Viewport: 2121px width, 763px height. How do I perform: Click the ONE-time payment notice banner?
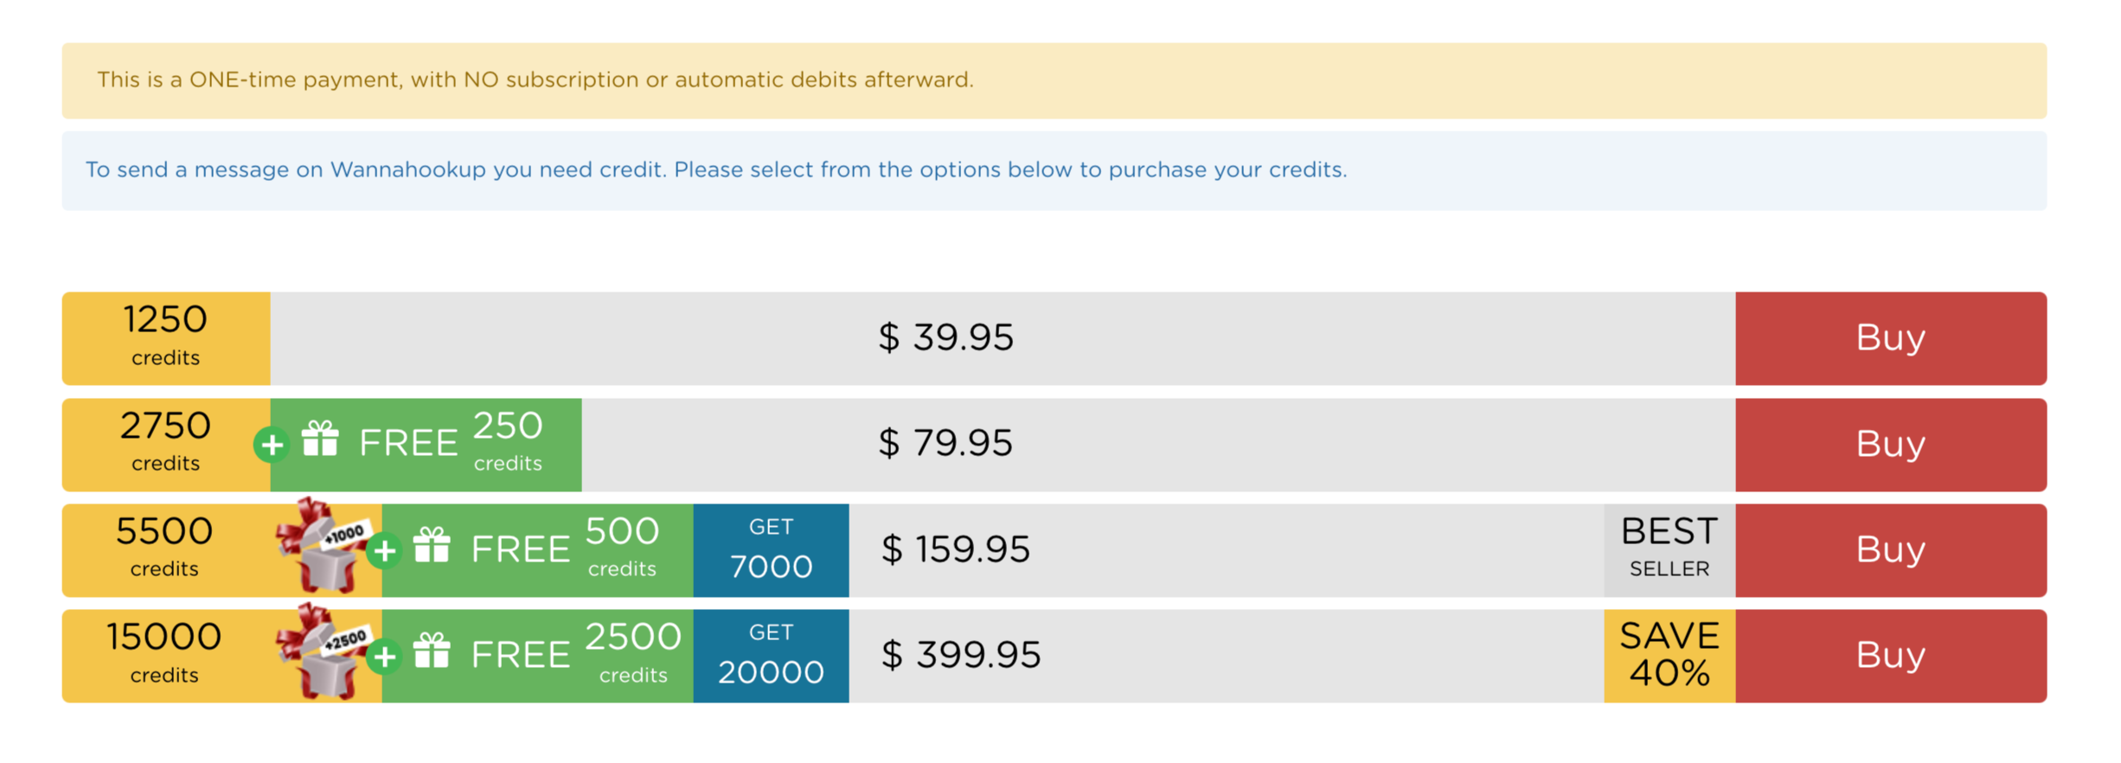point(1054,80)
